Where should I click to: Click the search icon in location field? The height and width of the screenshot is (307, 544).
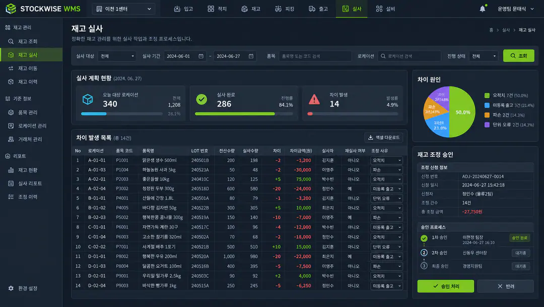click(x=383, y=56)
